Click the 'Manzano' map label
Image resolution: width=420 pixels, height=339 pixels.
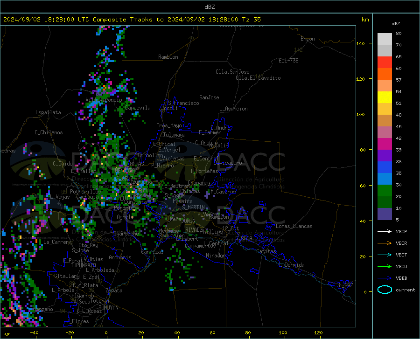(43, 309)
